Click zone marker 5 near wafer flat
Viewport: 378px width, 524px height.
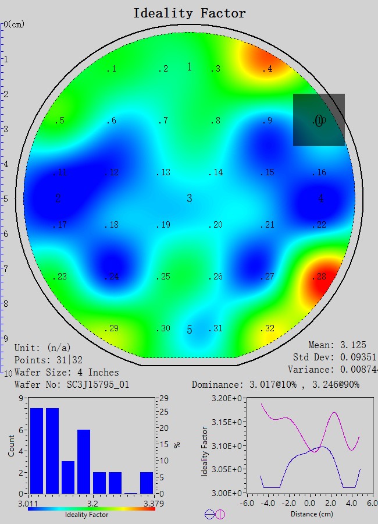tap(189, 330)
